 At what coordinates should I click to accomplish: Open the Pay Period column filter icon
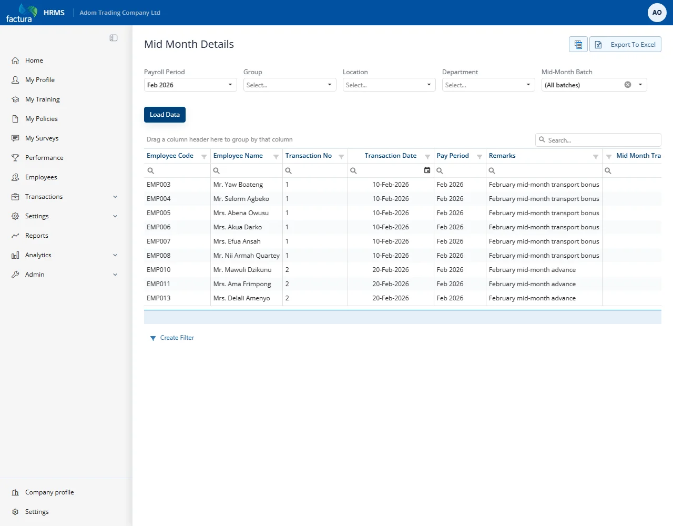(x=480, y=157)
